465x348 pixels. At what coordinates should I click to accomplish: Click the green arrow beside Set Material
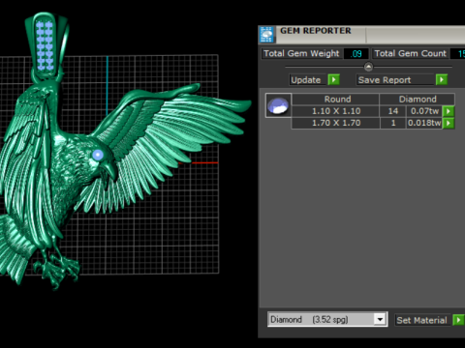(x=458, y=320)
